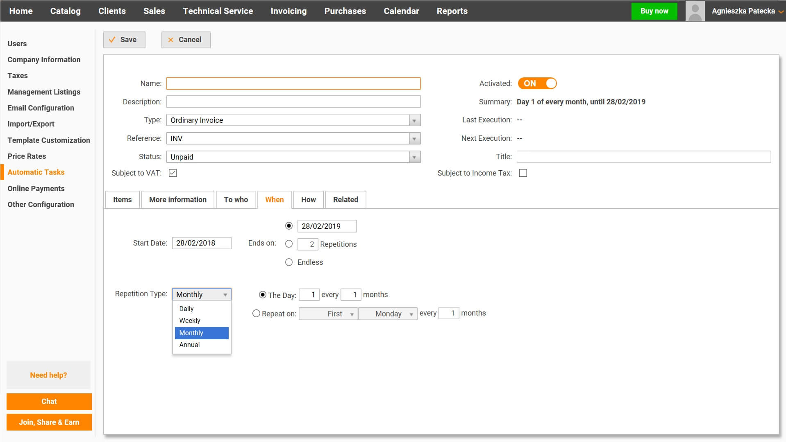
Task: Choose Annual from repetition list
Action: pos(202,345)
